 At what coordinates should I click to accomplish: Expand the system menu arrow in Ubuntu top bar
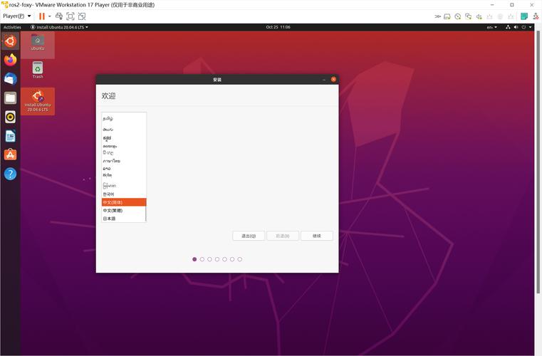coord(530,27)
